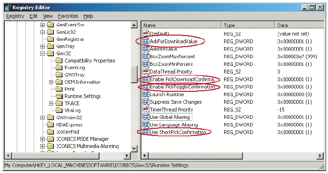Expand the GWXview32 key

(42, 118)
